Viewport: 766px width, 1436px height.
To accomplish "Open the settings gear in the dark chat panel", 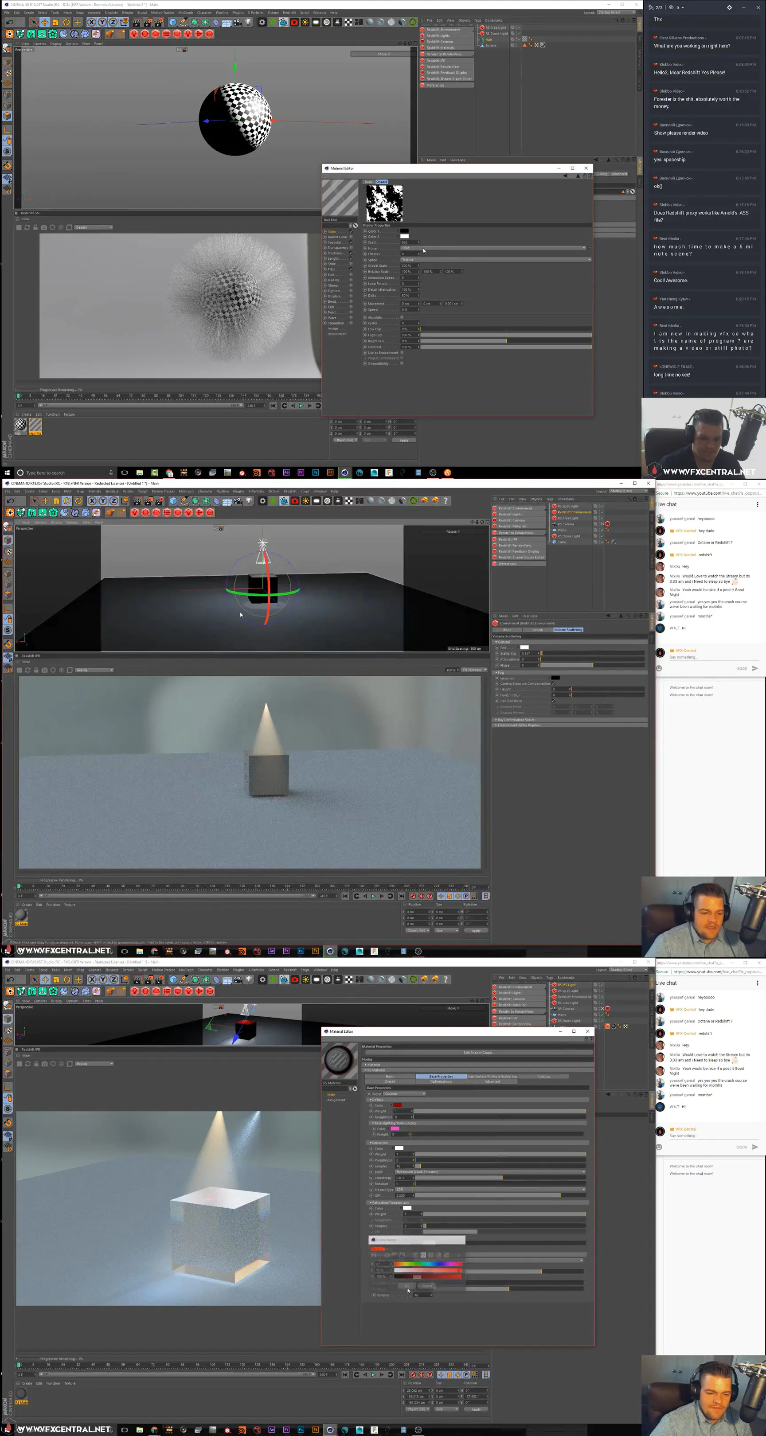I will [729, 7].
